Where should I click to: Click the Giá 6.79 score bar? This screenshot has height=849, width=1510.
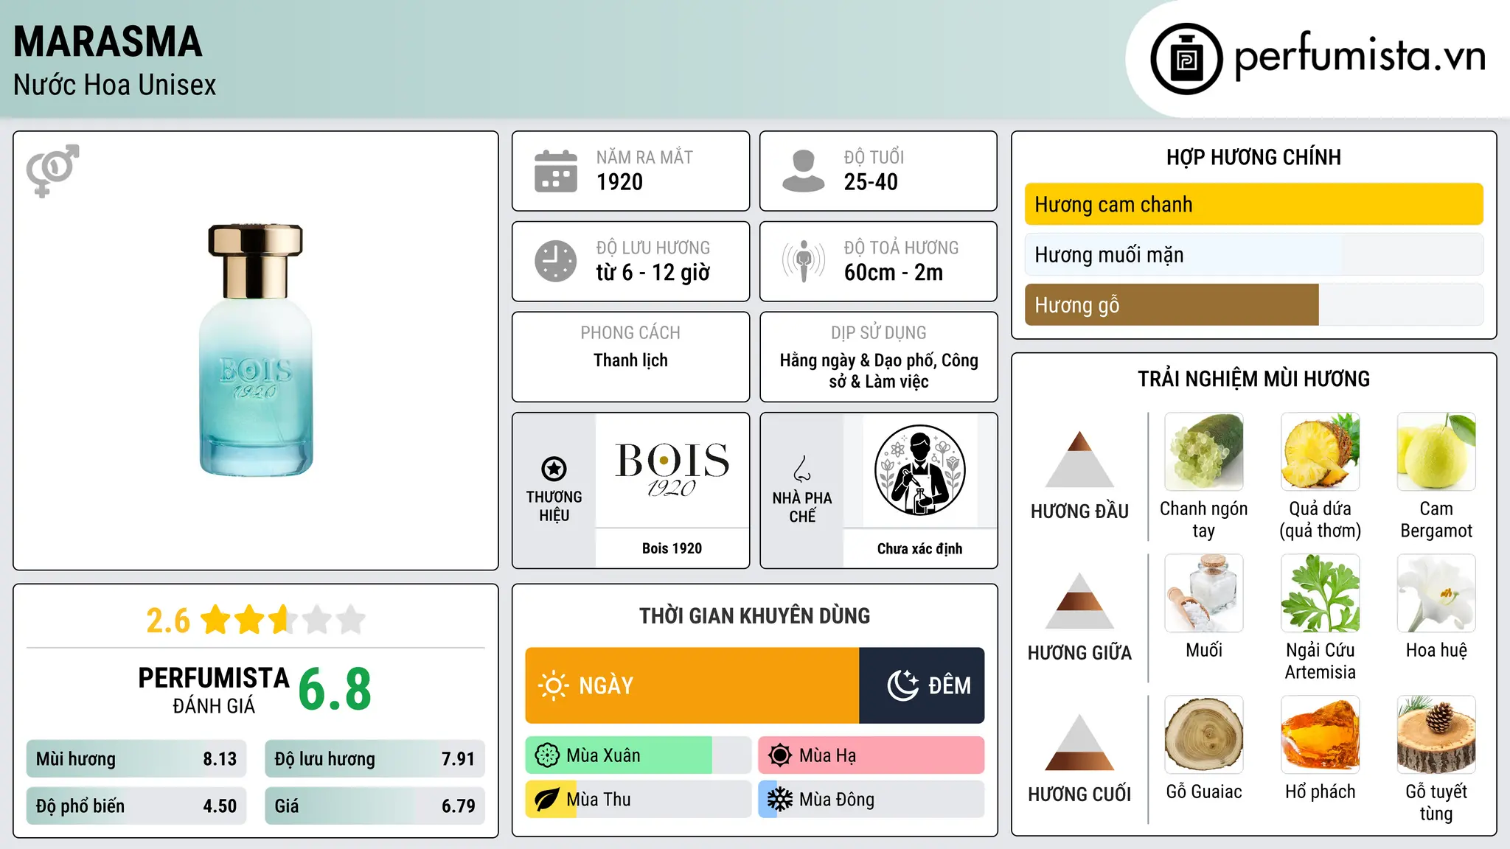point(375,806)
